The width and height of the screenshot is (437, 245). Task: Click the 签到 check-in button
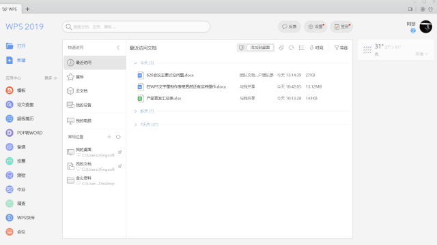tap(341, 27)
